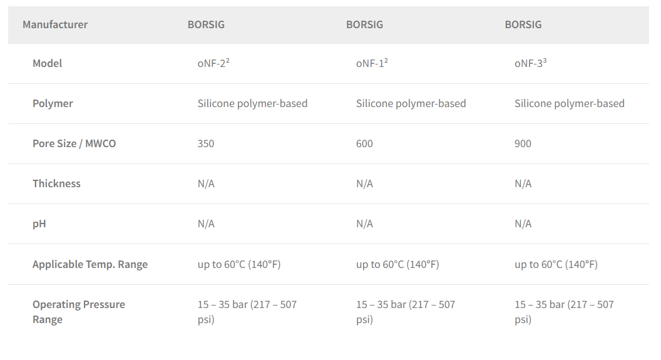This screenshot has width=661, height=360.
Task: Click the Thickness row label
Action: pyautogui.click(x=56, y=184)
